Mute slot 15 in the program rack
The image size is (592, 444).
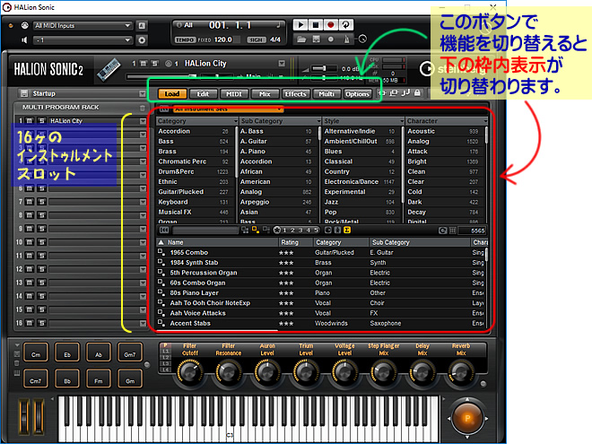[x=29, y=309]
